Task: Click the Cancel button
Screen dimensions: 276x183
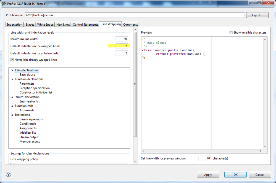Action: coord(260,174)
